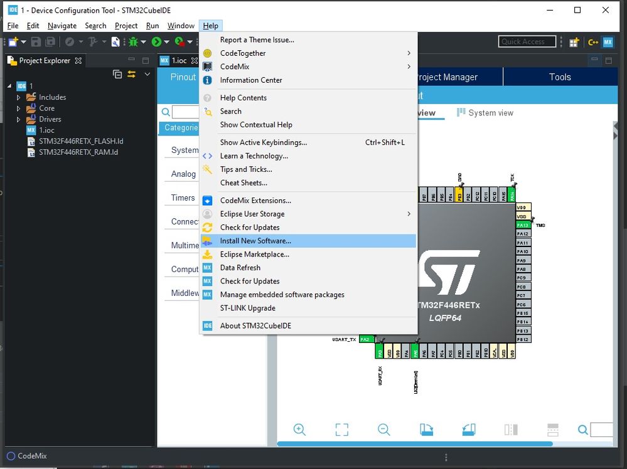Click the Save All toolbar icon
The width and height of the screenshot is (627, 469).
[50, 41]
